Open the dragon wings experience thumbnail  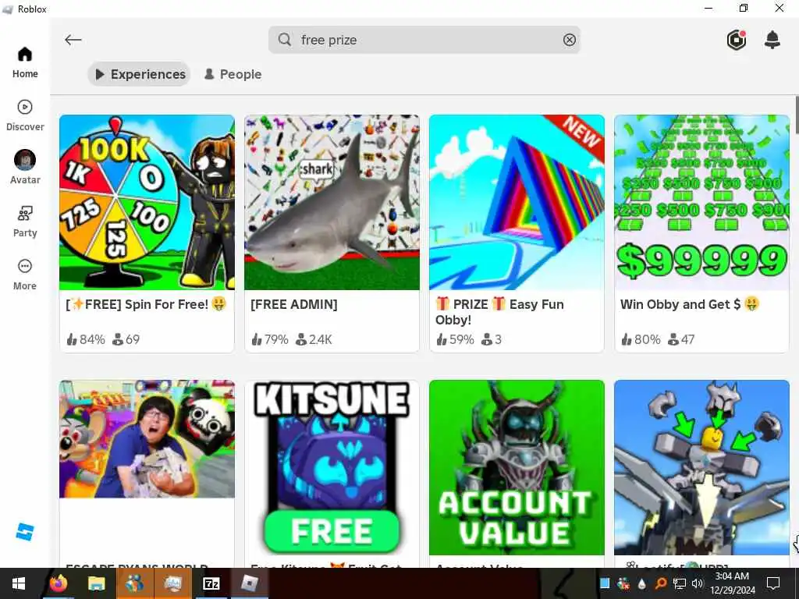pyautogui.click(x=701, y=468)
